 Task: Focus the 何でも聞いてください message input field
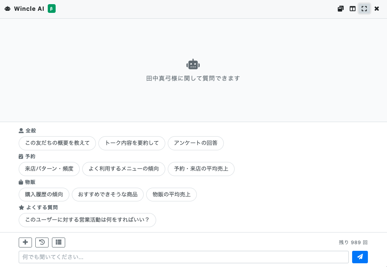point(184,257)
